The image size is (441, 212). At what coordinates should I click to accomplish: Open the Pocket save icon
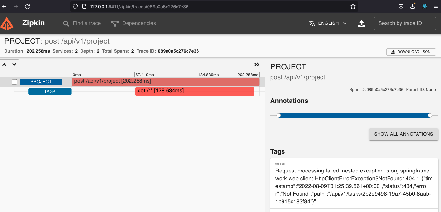tap(401, 6)
